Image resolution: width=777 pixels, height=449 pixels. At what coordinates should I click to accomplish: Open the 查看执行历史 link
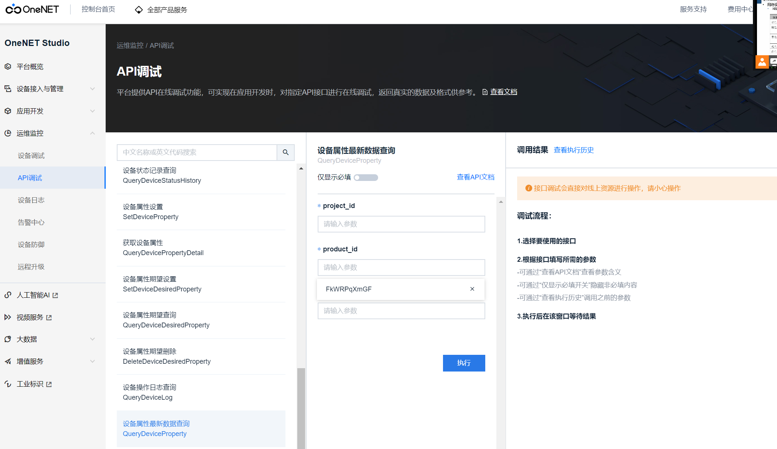coord(573,150)
